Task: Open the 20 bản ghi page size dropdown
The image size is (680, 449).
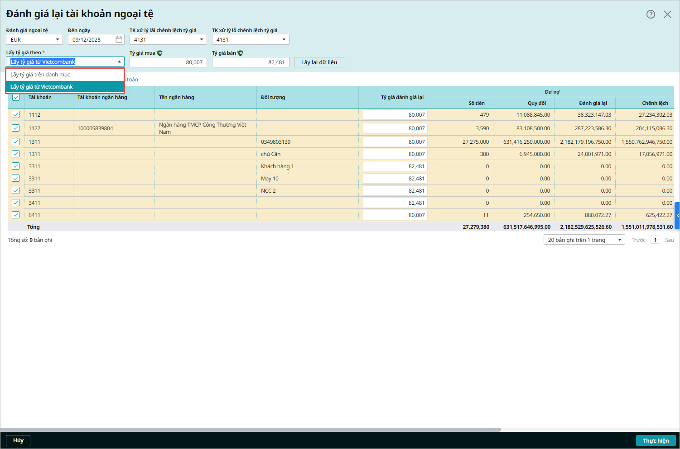Action: point(584,240)
